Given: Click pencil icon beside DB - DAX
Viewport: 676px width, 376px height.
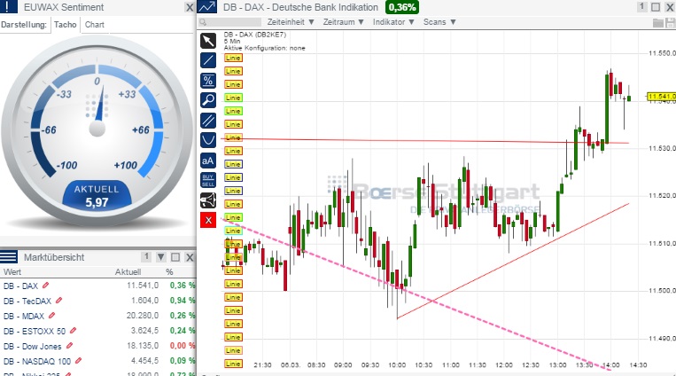Looking at the screenshot, I should pos(46,286).
